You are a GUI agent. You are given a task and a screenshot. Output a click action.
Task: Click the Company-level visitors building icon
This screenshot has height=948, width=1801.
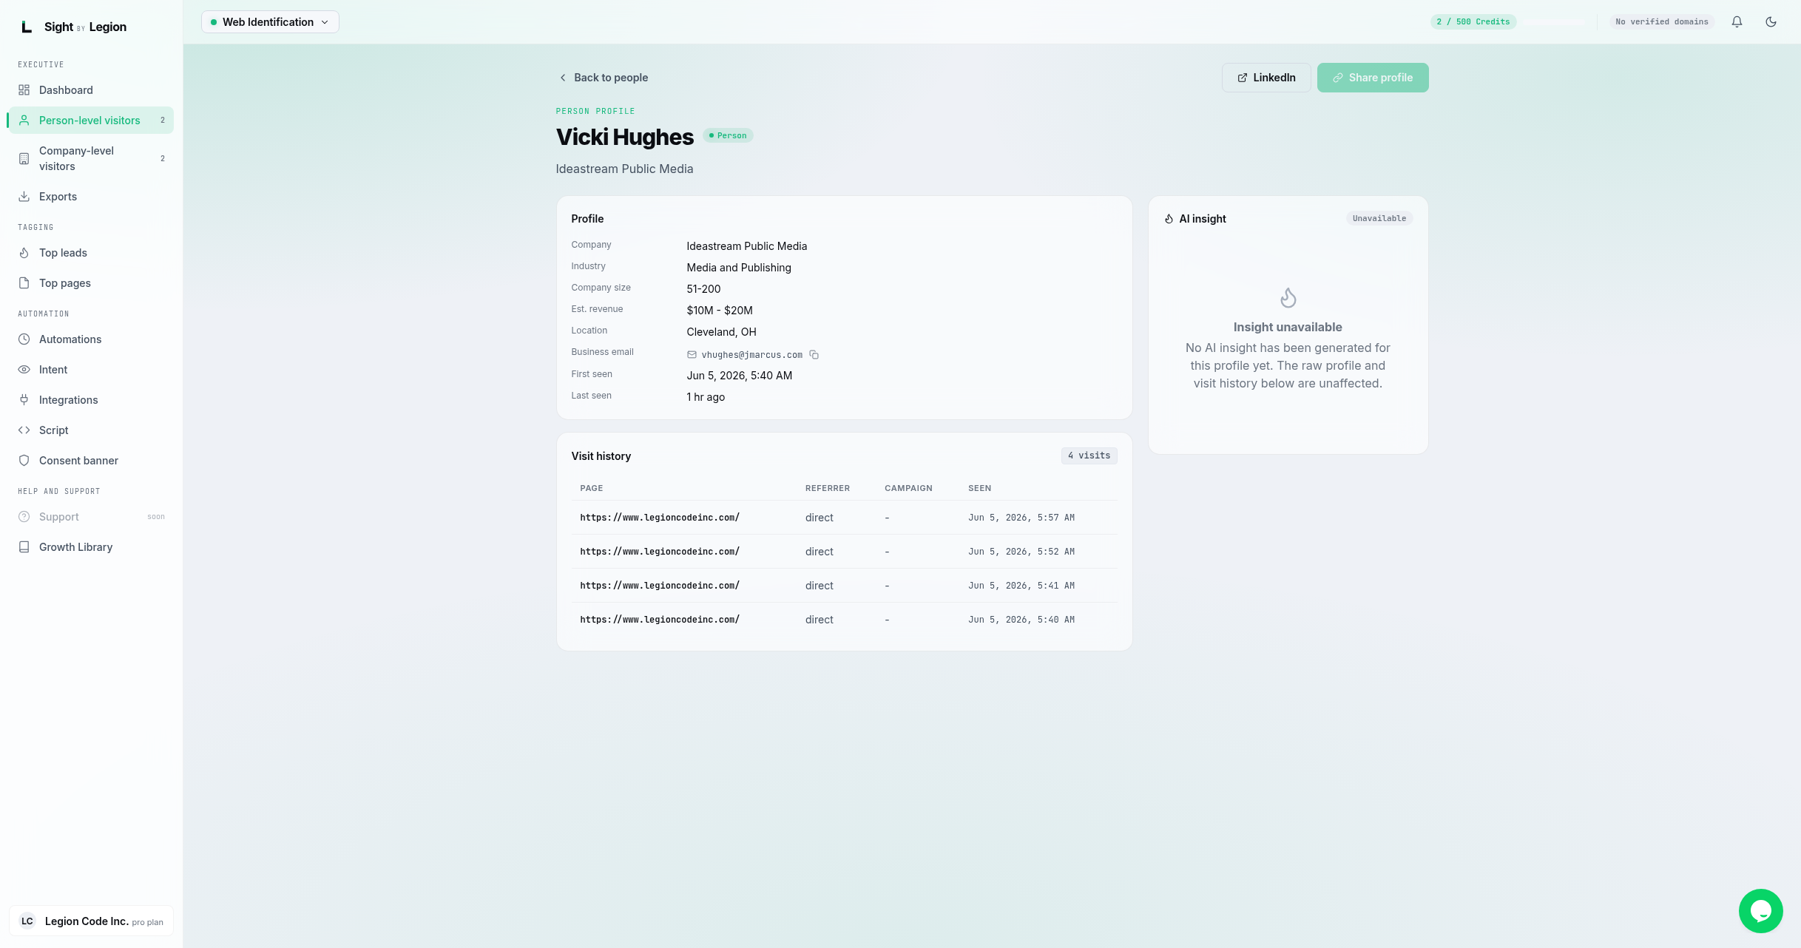[24, 159]
